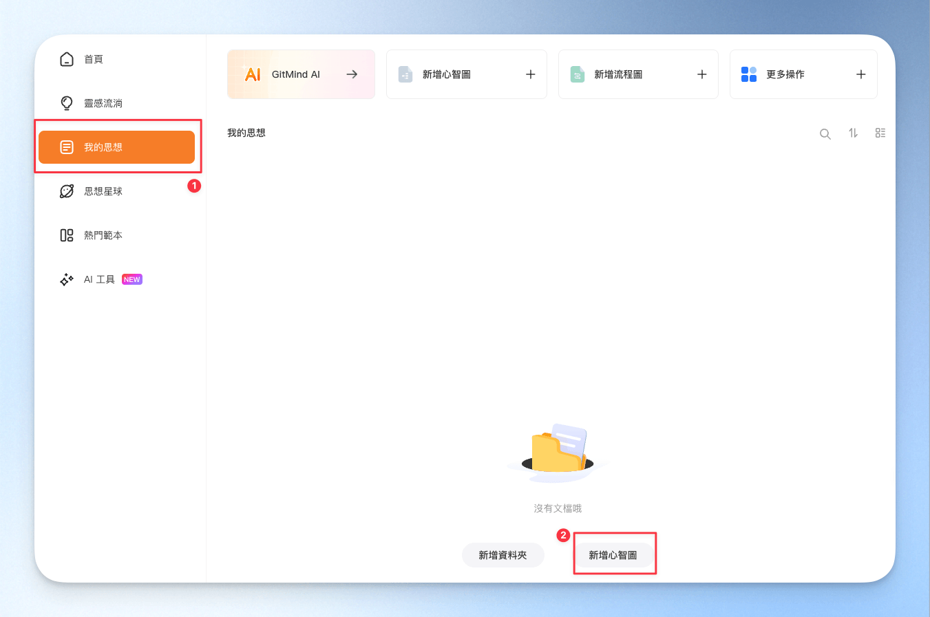Open GitMind AI via arrow
Image resolution: width=930 pixels, height=617 pixels.
pos(352,74)
